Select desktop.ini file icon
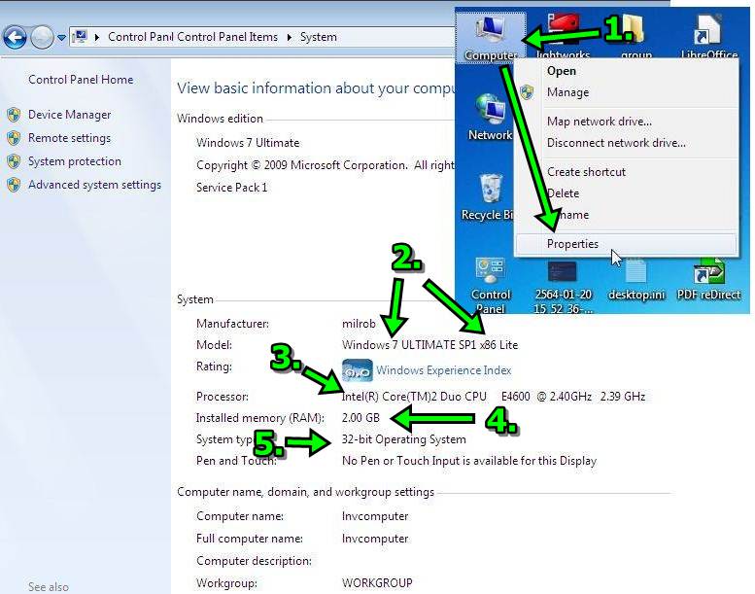This screenshot has height=594, width=755. click(x=636, y=281)
